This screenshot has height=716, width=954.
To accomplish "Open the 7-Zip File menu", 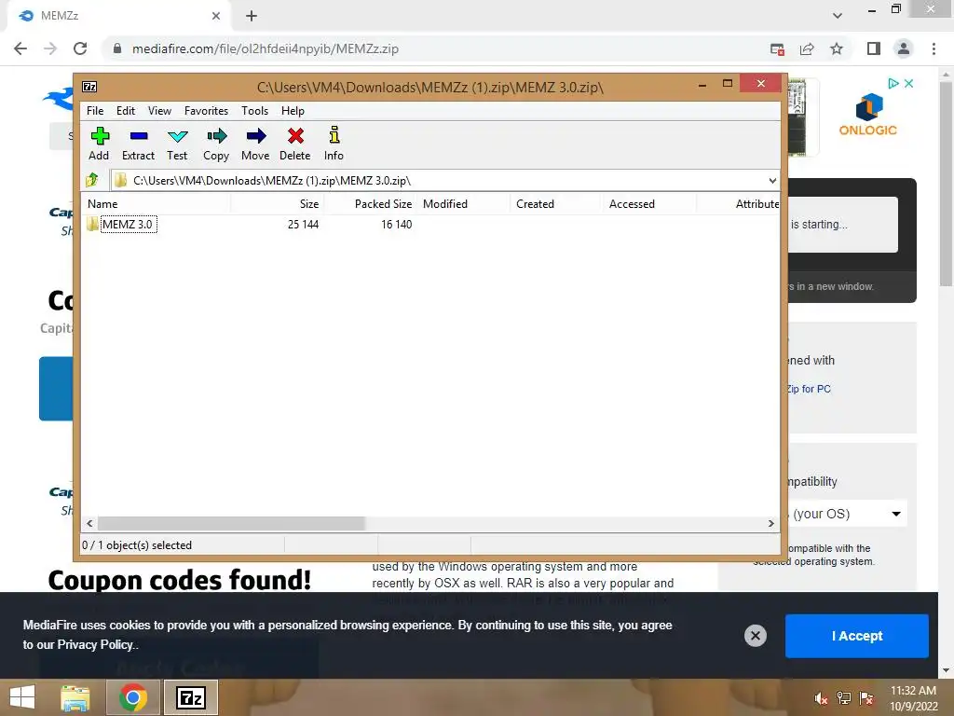I will 95,111.
